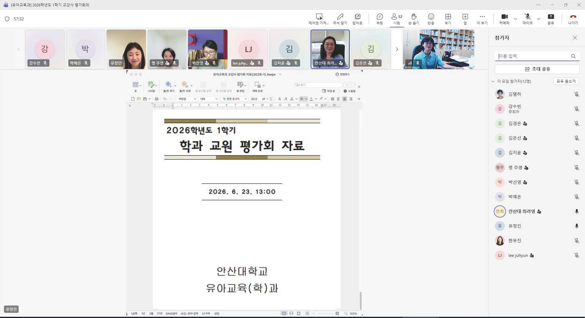The image size is (585, 318).
Task: Close the 참가자 participants panel
Action: 575,38
